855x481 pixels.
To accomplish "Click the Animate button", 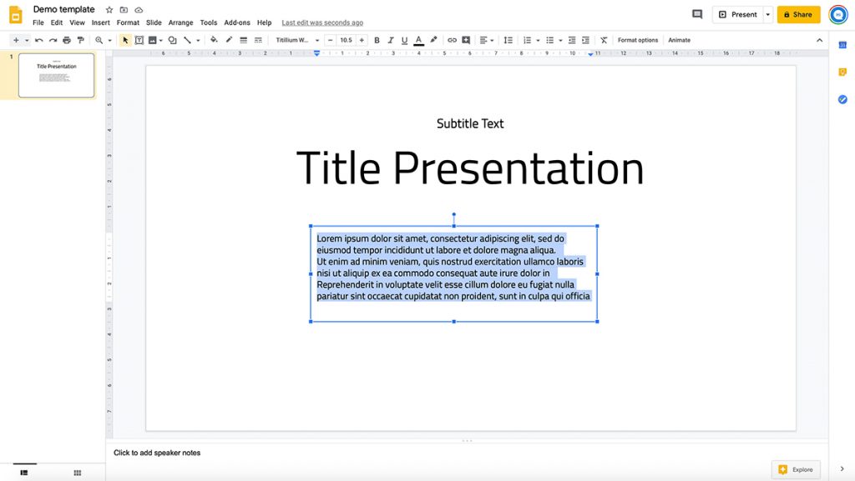I will [x=680, y=40].
